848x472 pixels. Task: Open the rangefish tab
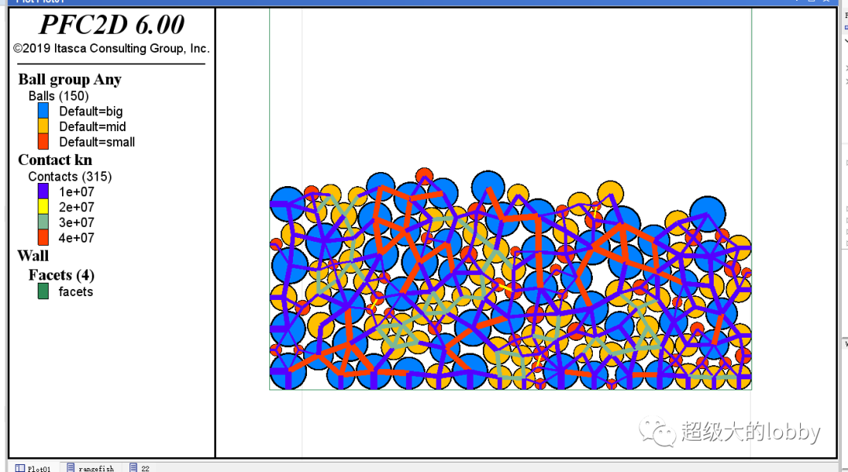coord(90,467)
